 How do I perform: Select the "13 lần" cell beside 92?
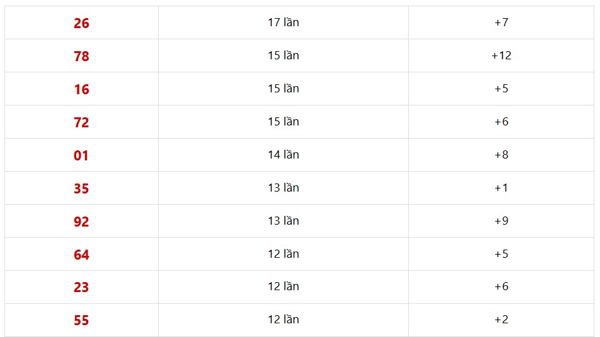pyautogui.click(x=283, y=221)
